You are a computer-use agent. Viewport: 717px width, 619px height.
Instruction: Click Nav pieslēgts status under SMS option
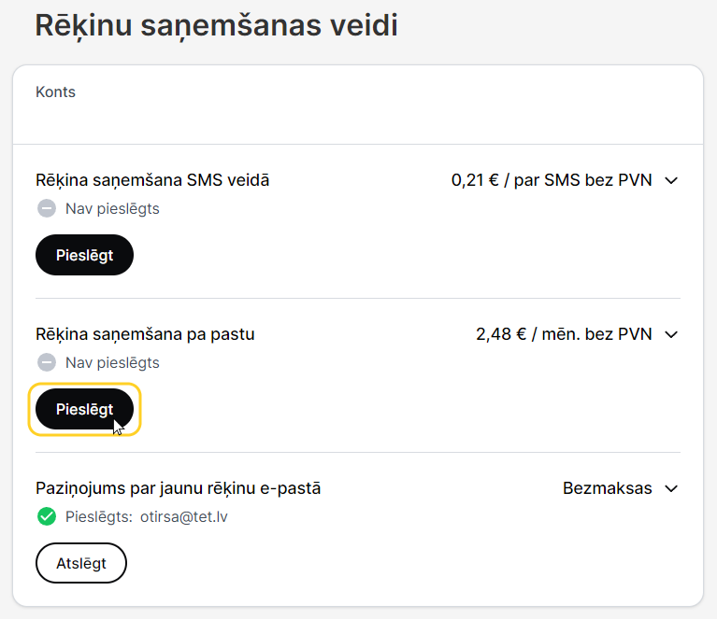click(x=112, y=209)
